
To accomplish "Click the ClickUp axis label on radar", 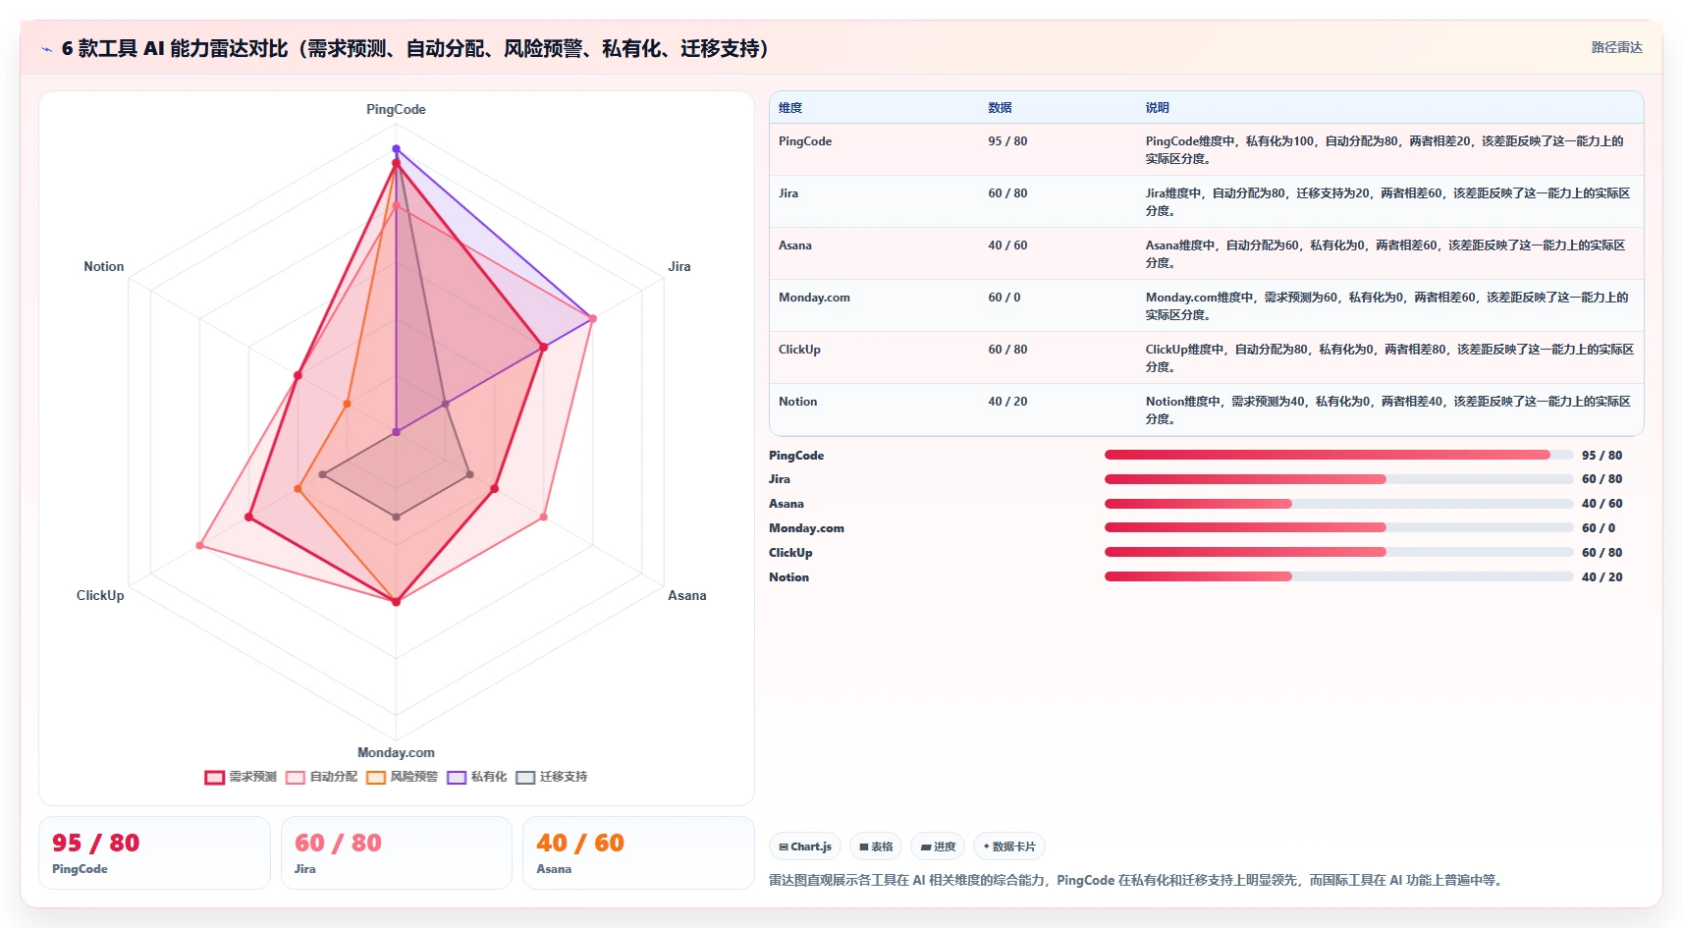I will pos(100,595).
